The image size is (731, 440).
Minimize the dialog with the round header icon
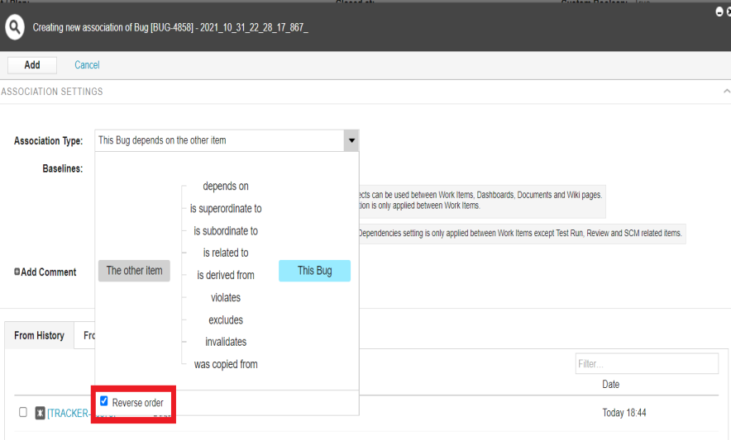click(718, 12)
